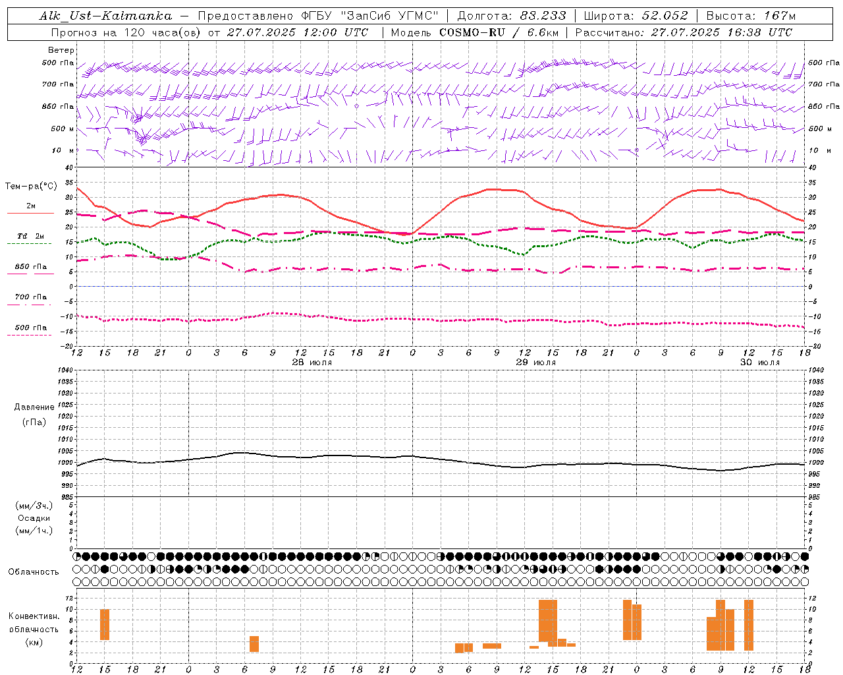
Task: Click the computed time Рассчитано: 27.07.2025 16:38 UTC
Action: pyautogui.click(x=684, y=32)
